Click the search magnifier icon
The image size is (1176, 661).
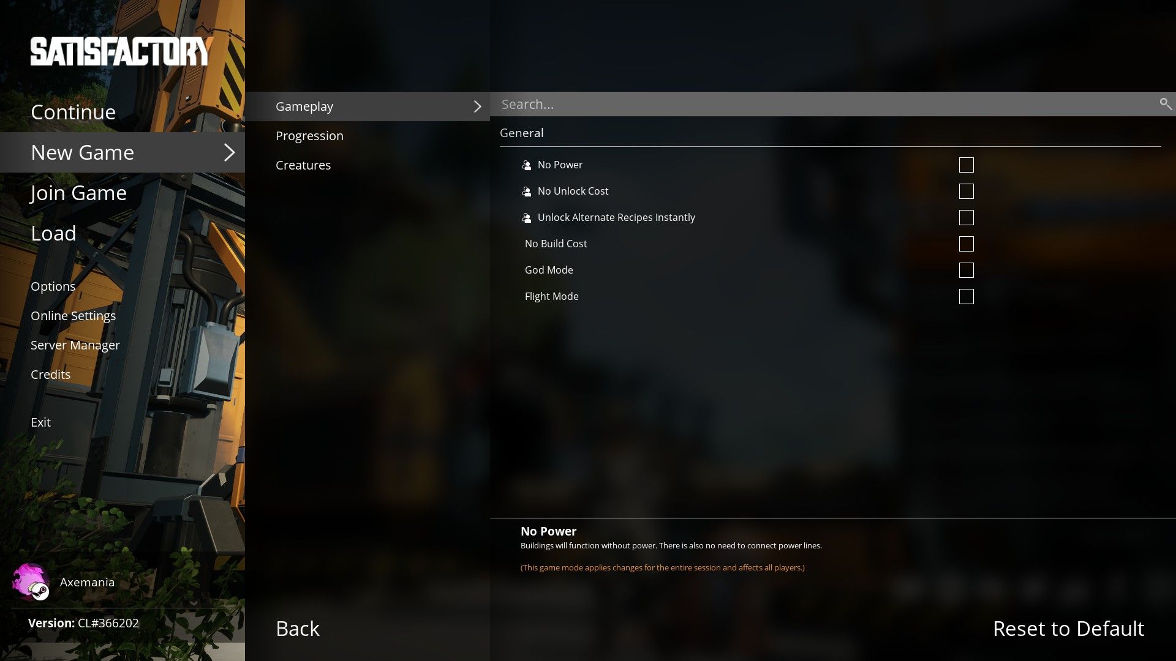pyautogui.click(x=1166, y=103)
